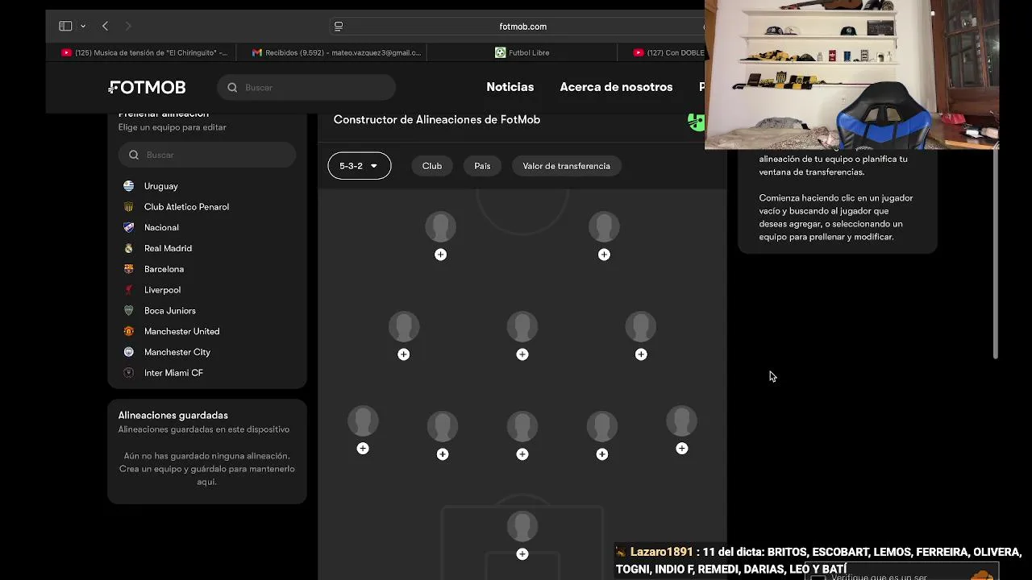Select Barcelona team
1032x580 pixels.
(x=164, y=269)
